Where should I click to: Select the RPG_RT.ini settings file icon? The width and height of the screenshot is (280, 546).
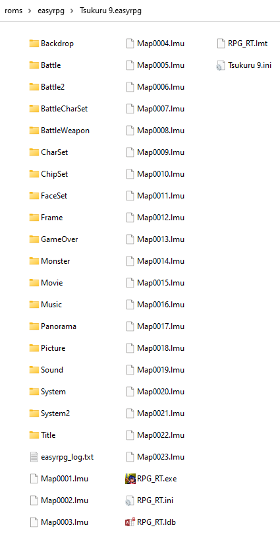point(129,501)
